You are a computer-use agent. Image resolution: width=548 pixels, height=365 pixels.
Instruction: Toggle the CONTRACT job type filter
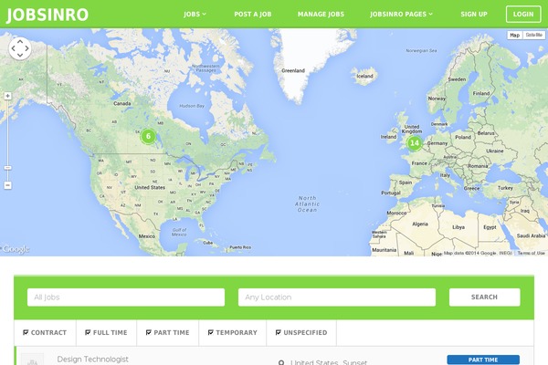click(x=45, y=332)
